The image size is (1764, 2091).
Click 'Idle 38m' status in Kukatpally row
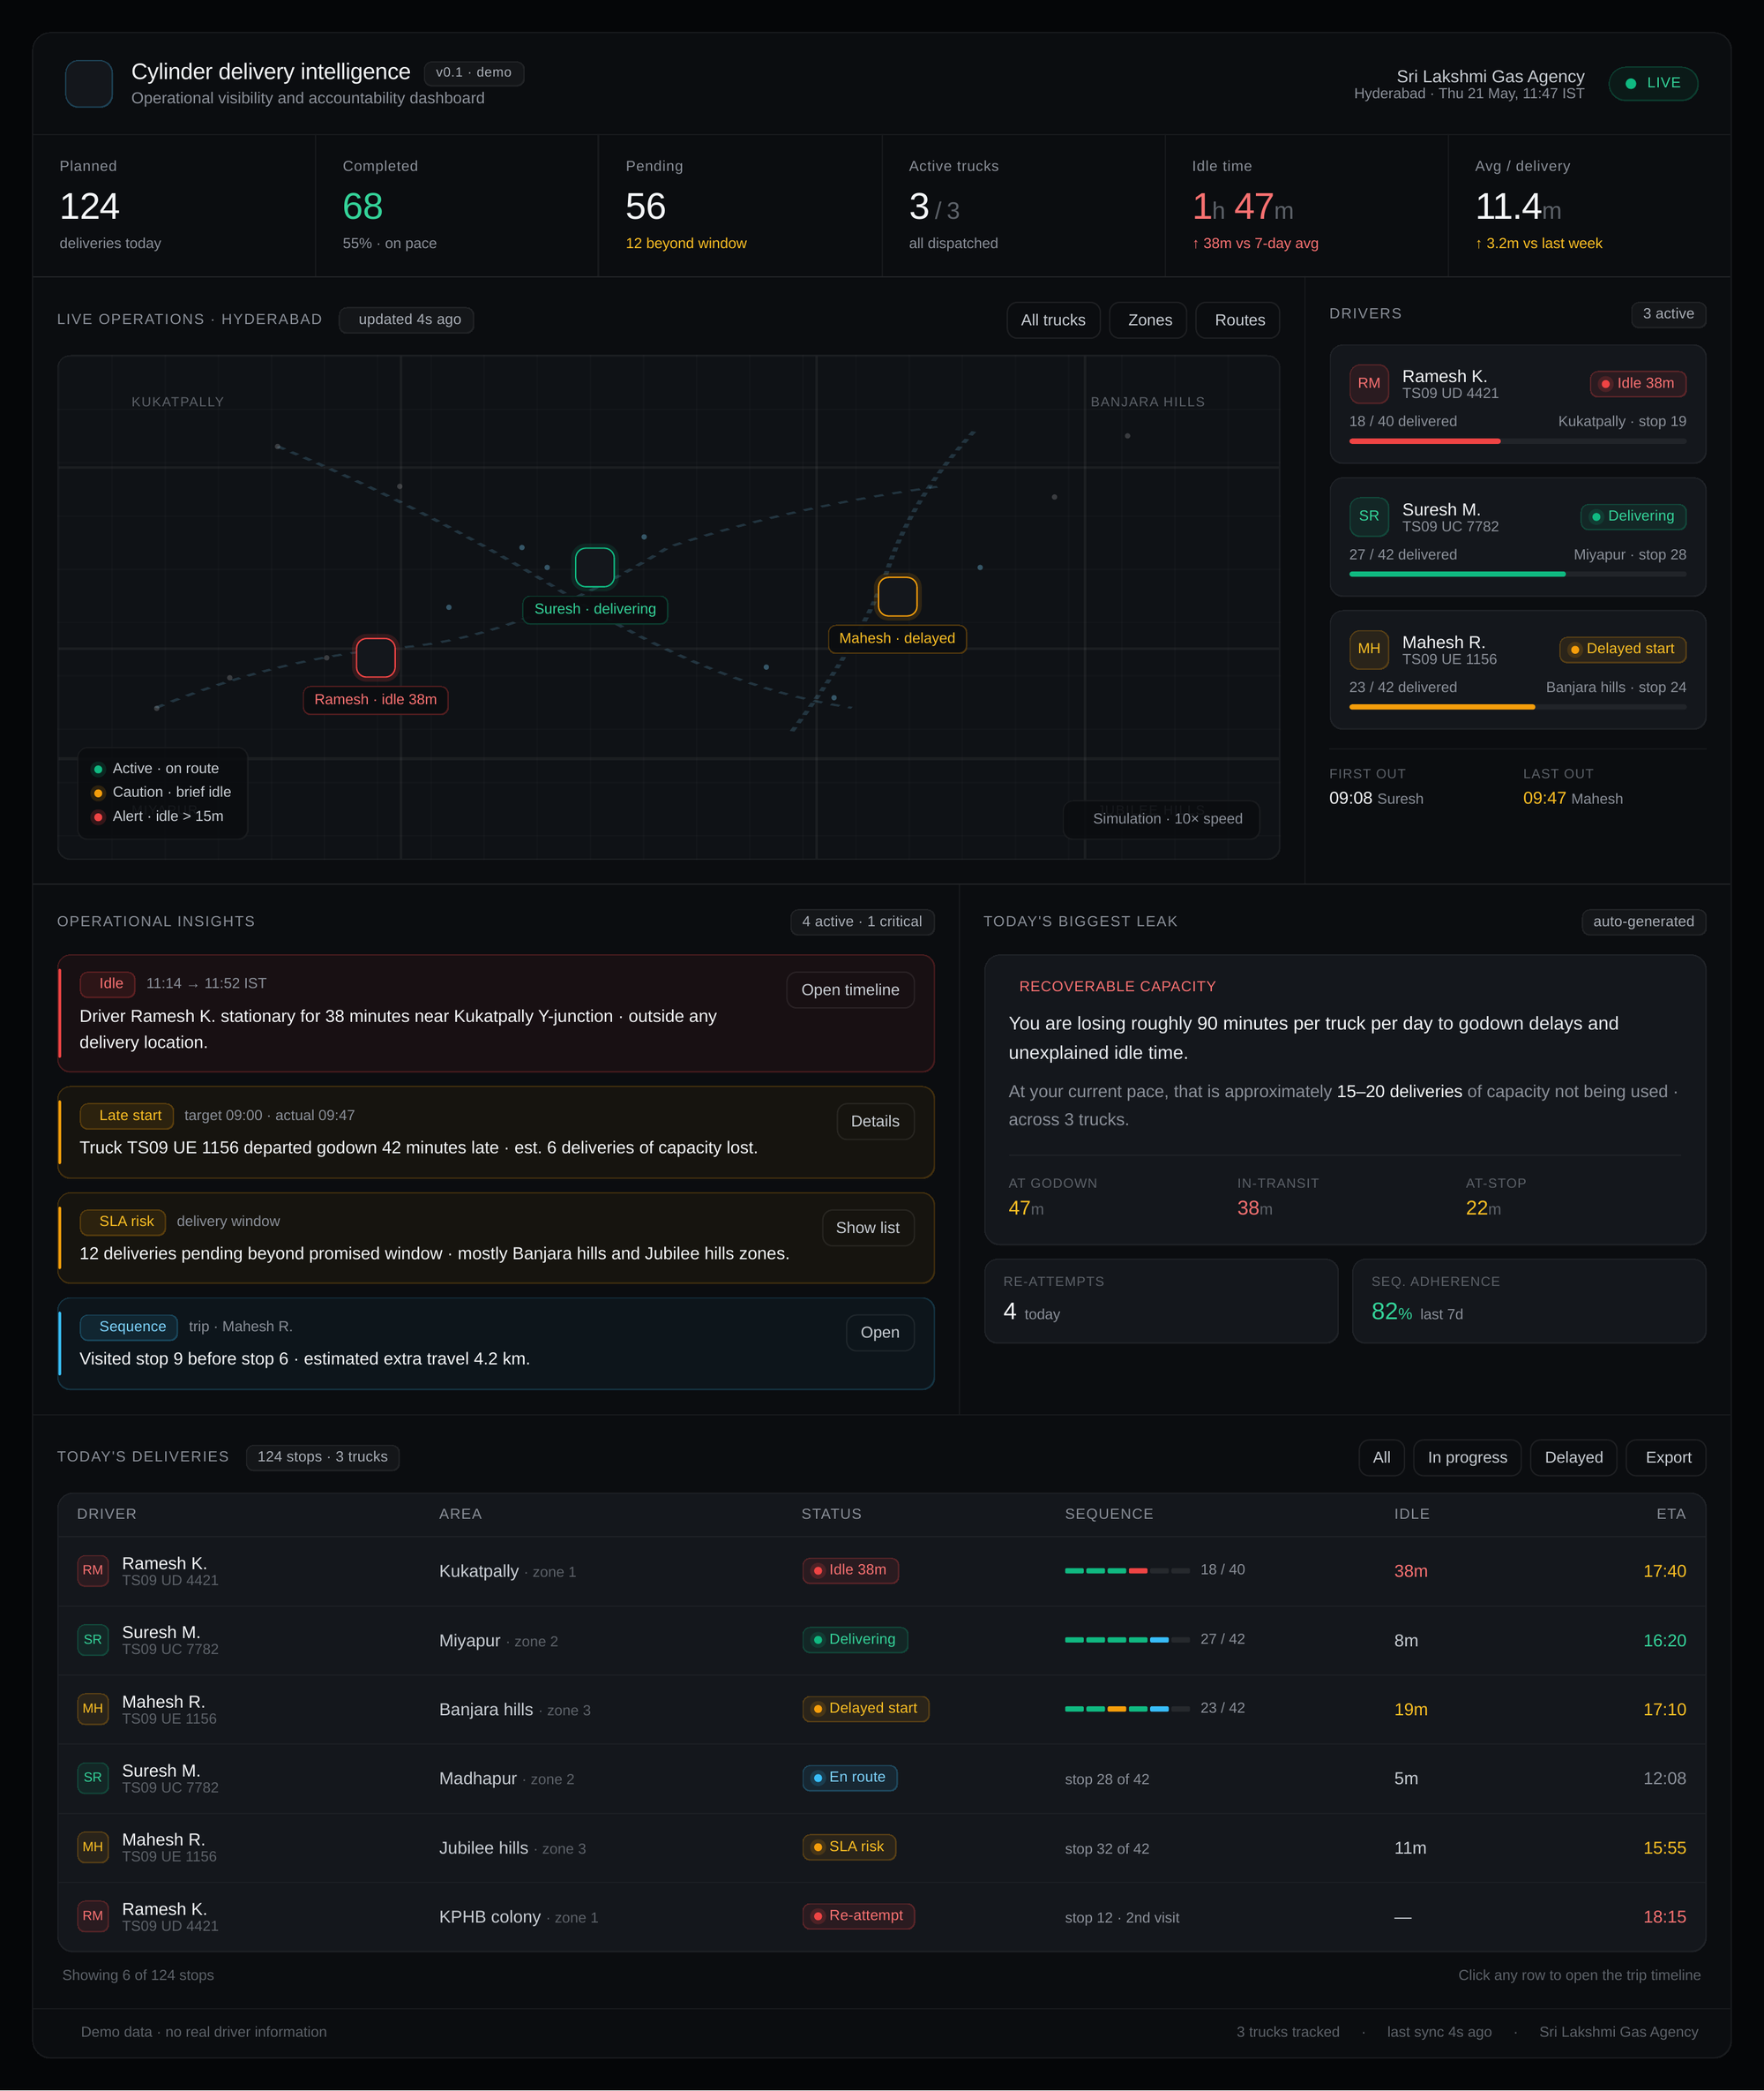coord(851,1569)
